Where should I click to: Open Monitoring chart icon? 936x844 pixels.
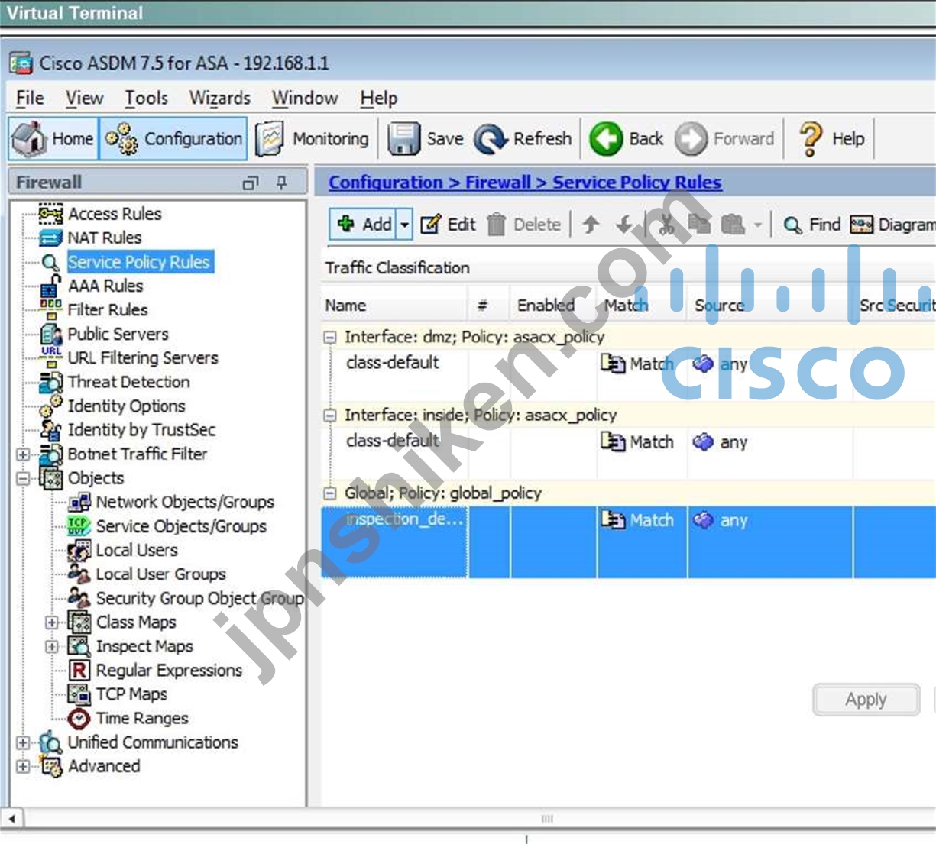[x=270, y=139]
